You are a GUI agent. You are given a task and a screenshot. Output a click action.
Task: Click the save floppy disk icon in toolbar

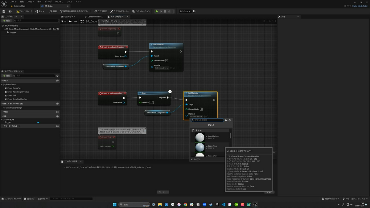click(4, 11)
